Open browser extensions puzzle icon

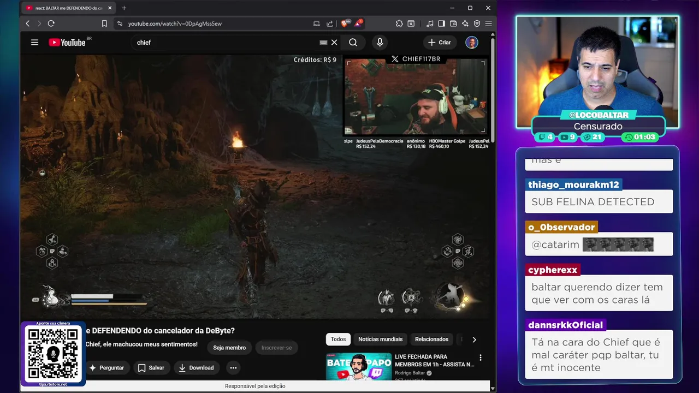coord(399,23)
